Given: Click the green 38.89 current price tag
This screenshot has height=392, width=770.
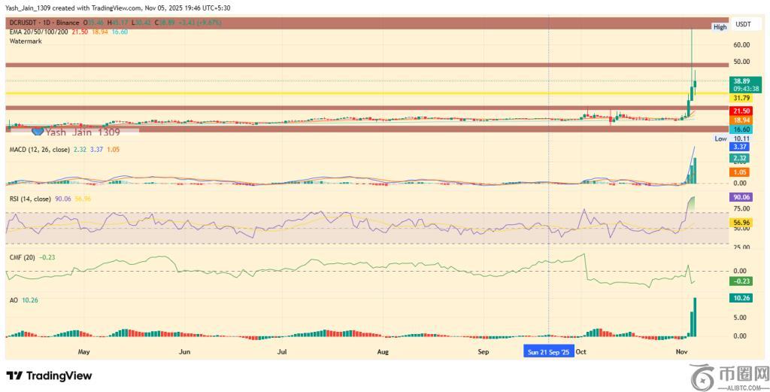Looking at the screenshot, I should point(742,80).
